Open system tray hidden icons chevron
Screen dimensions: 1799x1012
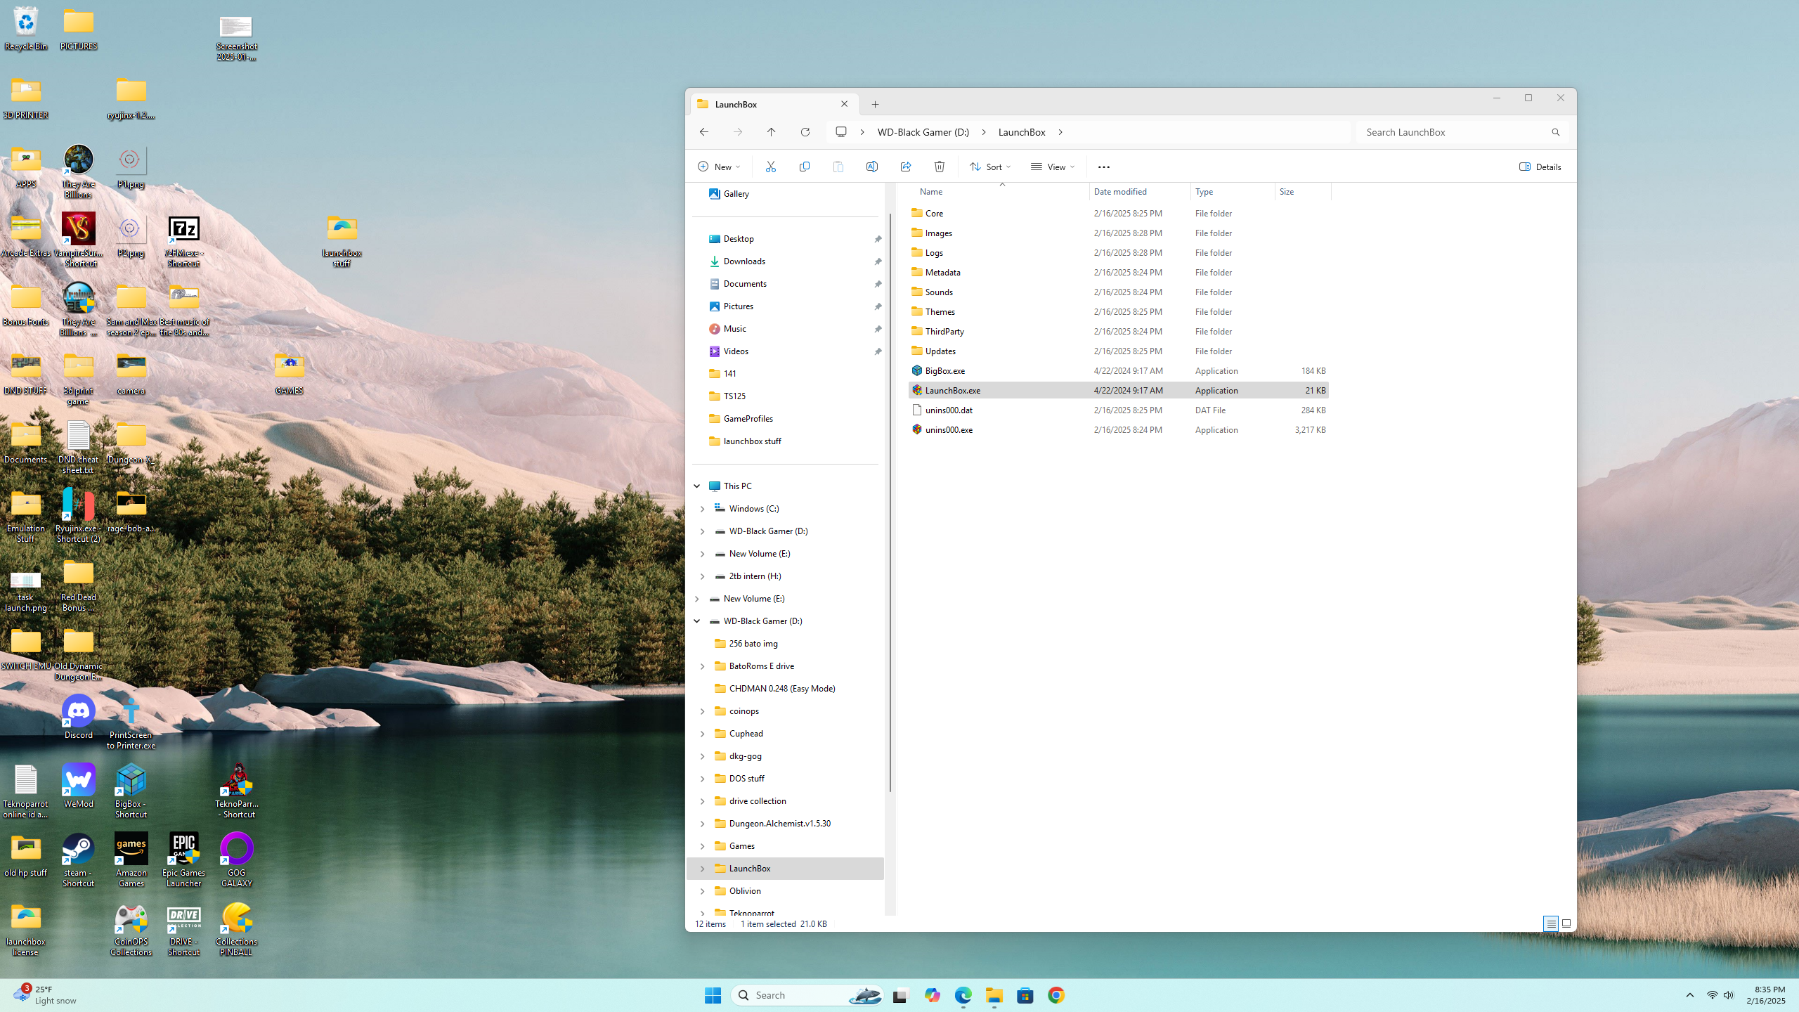1690,995
